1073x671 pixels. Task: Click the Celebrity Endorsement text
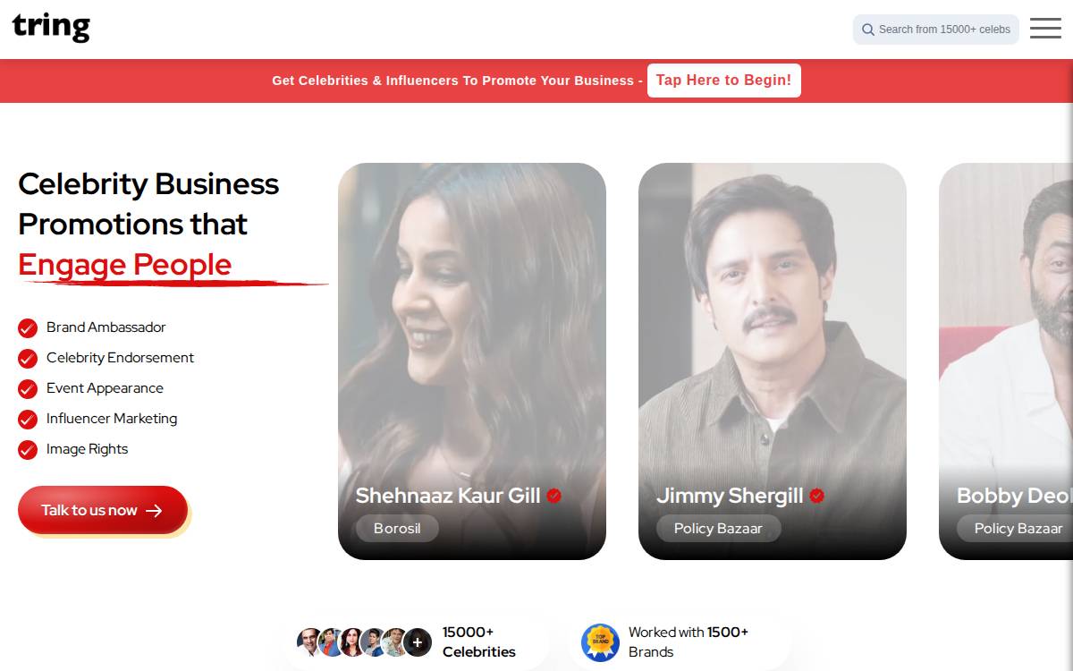(120, 358)
